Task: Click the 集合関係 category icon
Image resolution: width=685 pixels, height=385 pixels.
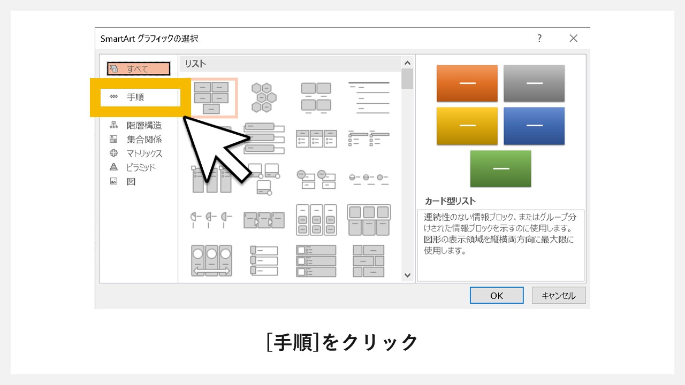Action: (x=115, y=139)
